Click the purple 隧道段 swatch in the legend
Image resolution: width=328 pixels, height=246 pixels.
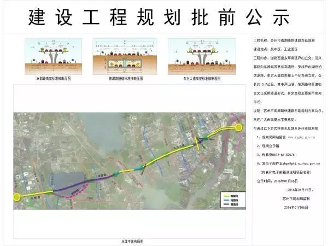click(226, 204)
